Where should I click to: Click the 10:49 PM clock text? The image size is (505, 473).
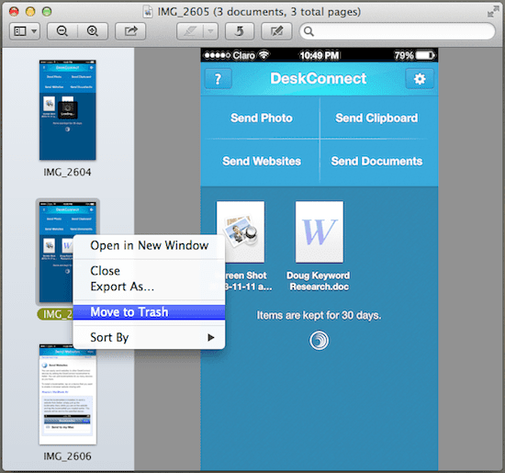coord(320,55)
